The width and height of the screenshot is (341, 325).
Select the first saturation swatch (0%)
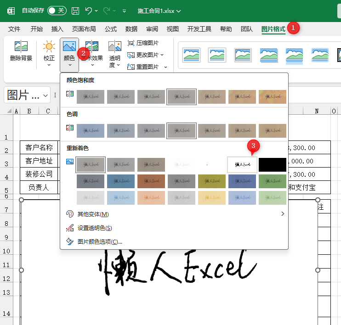click(x=91, y=97)
